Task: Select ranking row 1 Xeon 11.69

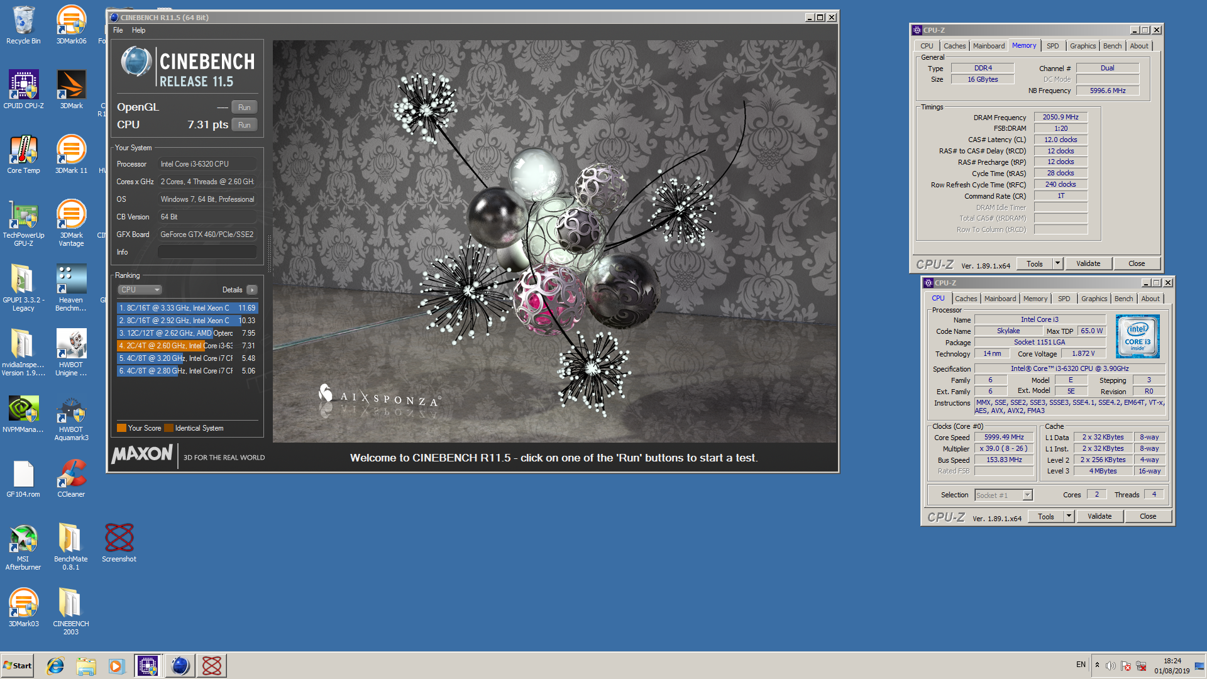Action: tap(187, 308)
